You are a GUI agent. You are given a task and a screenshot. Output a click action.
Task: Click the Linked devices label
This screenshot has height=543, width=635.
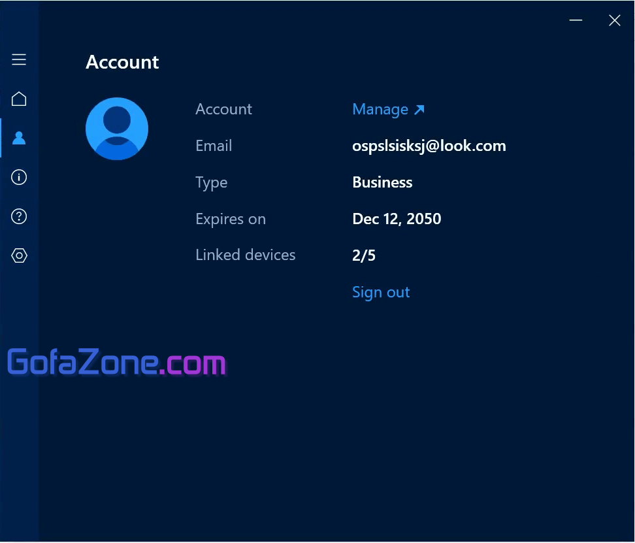click(x=245, y=255)
